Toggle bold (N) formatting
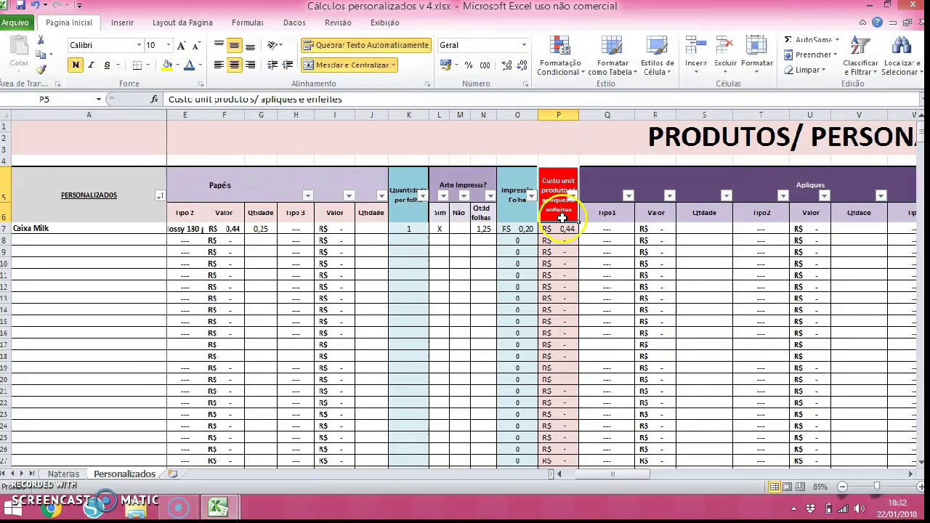Screen dimensions: 930x523 76,65
